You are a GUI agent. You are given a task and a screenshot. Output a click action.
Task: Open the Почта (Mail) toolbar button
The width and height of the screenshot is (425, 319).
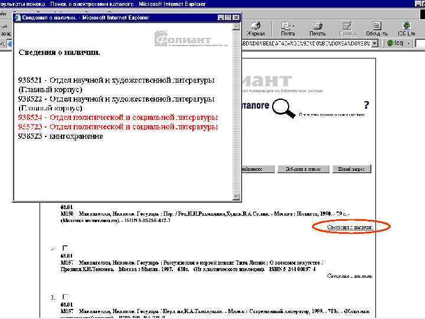[287, 29]
